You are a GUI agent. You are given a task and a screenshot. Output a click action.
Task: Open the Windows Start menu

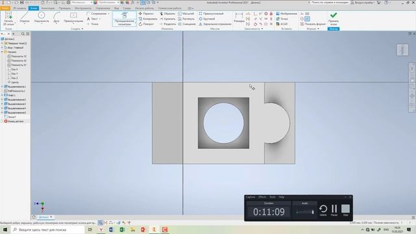pos(5,229)
